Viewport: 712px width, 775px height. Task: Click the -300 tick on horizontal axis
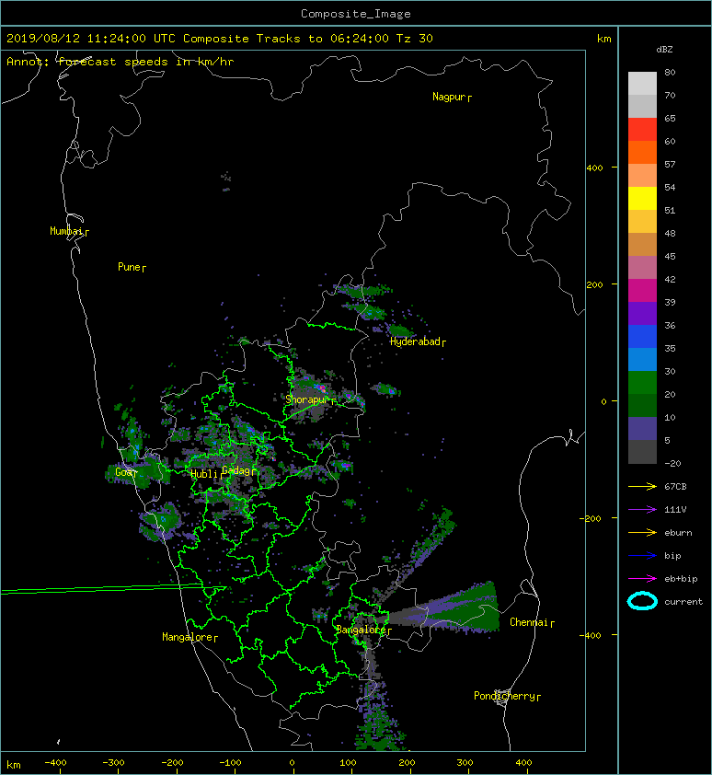pos(114,763)
